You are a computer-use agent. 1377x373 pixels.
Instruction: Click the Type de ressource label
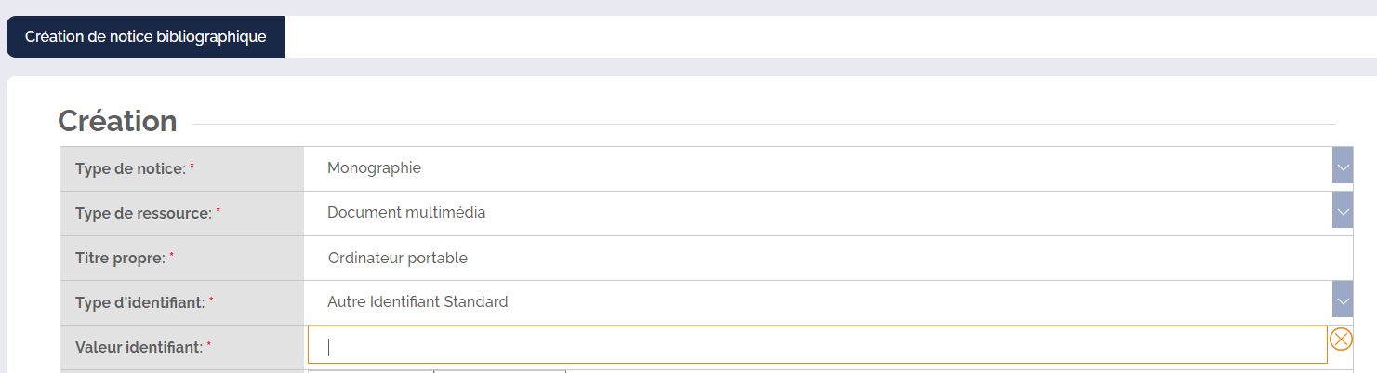(143, 213)
